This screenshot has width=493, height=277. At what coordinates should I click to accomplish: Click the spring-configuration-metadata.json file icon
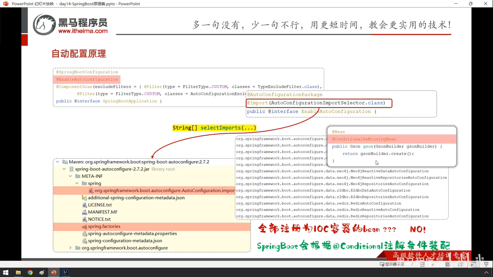[x=85, y=241]
